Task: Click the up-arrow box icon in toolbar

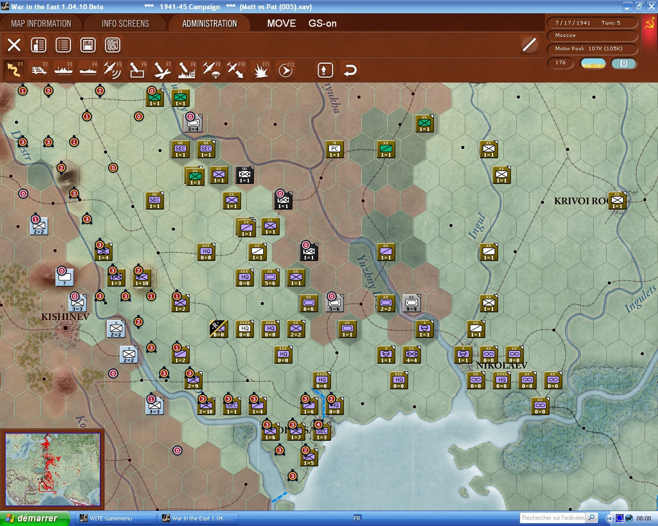Action: click(x=325, y=70)
